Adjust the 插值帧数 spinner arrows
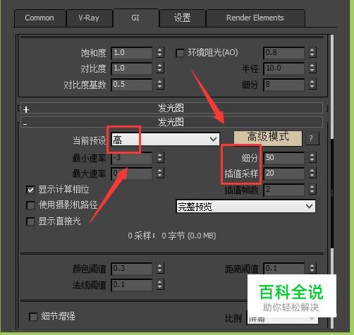Viewport: 354px width, 335px height. [x=312, y=190]
